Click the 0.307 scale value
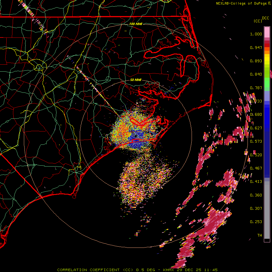 [x=256, y=209]
